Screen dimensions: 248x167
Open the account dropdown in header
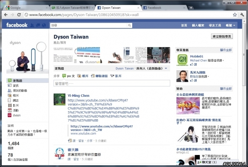230,25
